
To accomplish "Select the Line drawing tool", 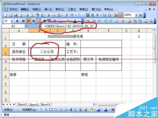I will [41, 109].
